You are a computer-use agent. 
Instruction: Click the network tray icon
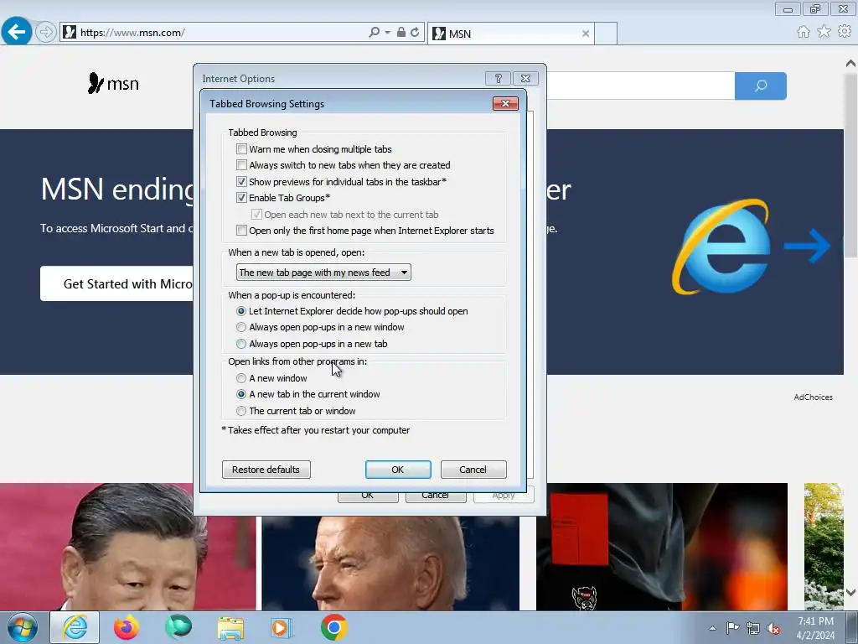(x=753, y=628)
